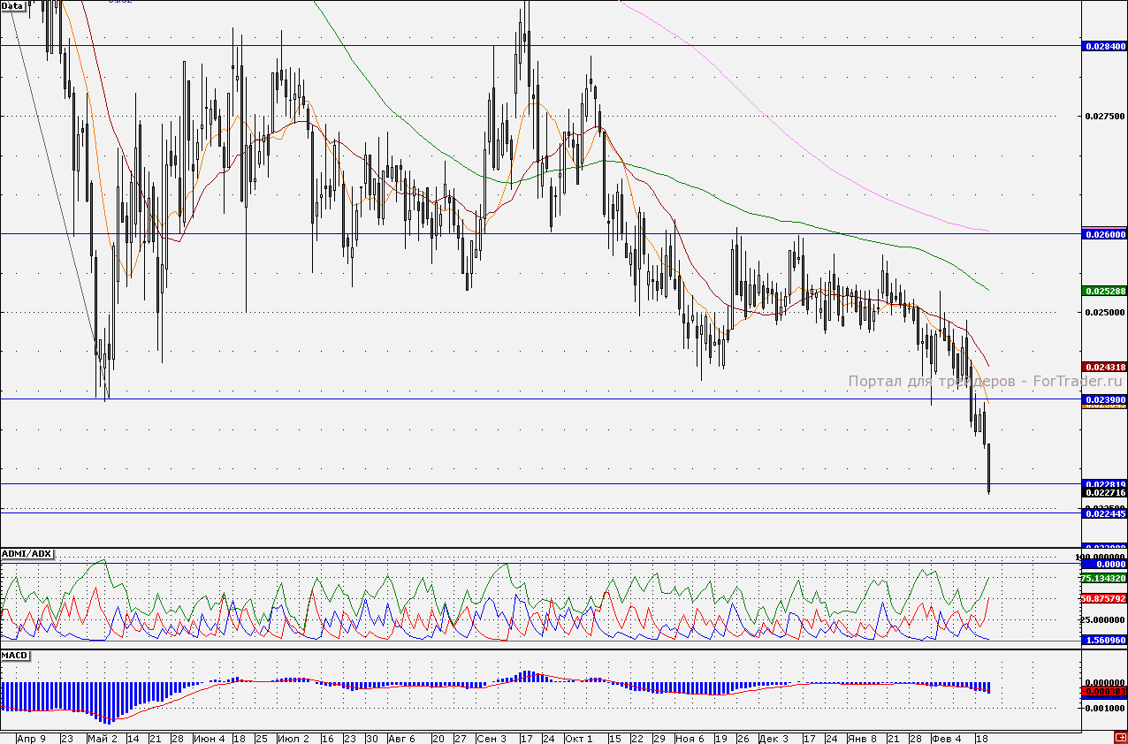This screenshot has width=1128, height=744.
Task: Click the Авг 6 date label
Action: click(401, 738)
